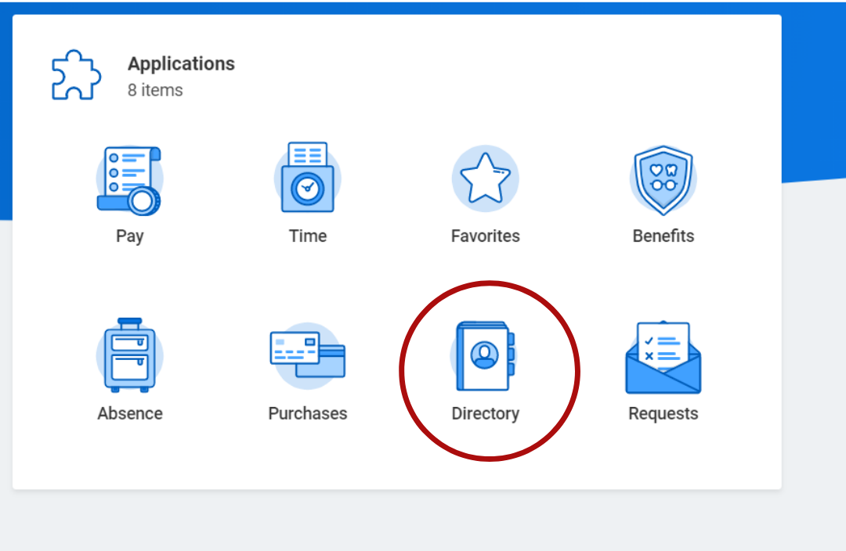Image resolution: width=846 pixels, height=551 pixels.
Task: Click the puzzle piece Applications icon
Action: 75,74
